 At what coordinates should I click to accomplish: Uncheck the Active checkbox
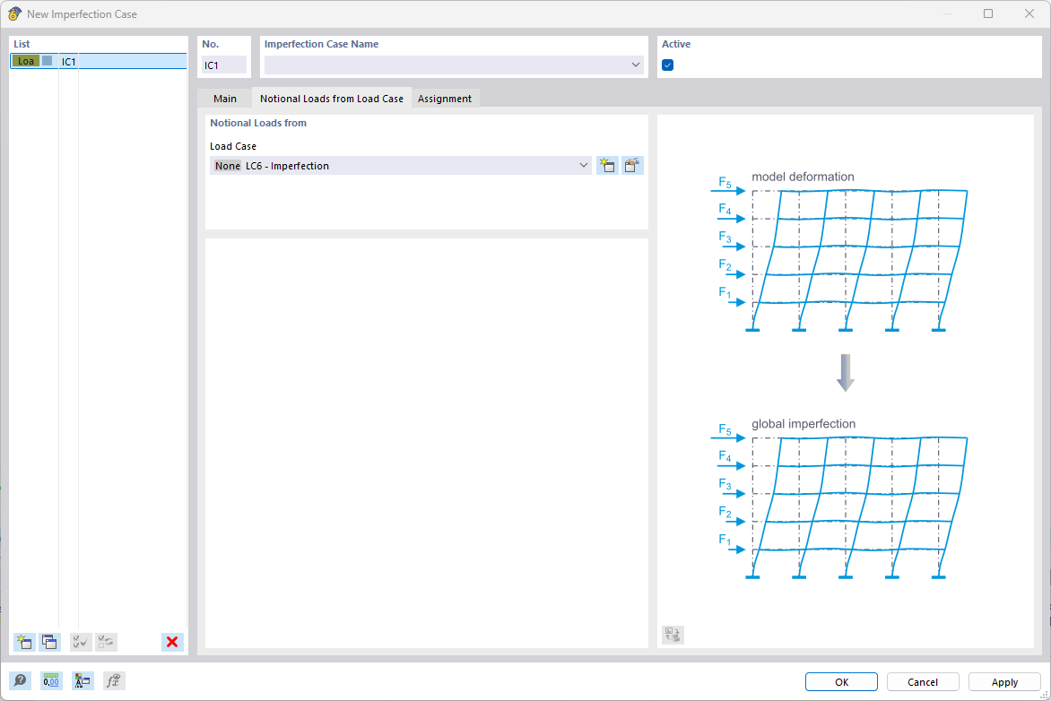tap(666, 65)
